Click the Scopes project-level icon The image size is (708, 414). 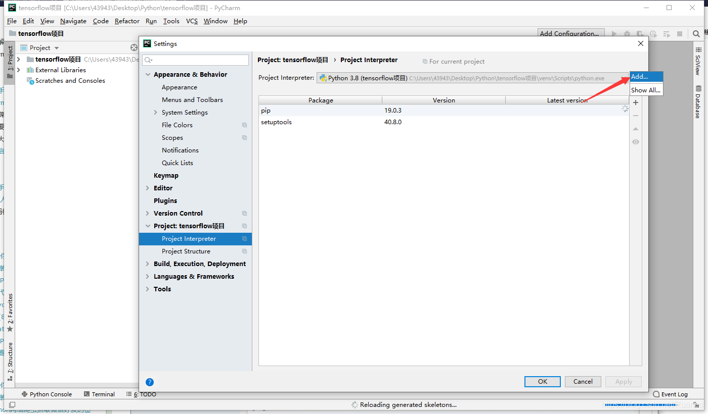click(x=245, y=138)
